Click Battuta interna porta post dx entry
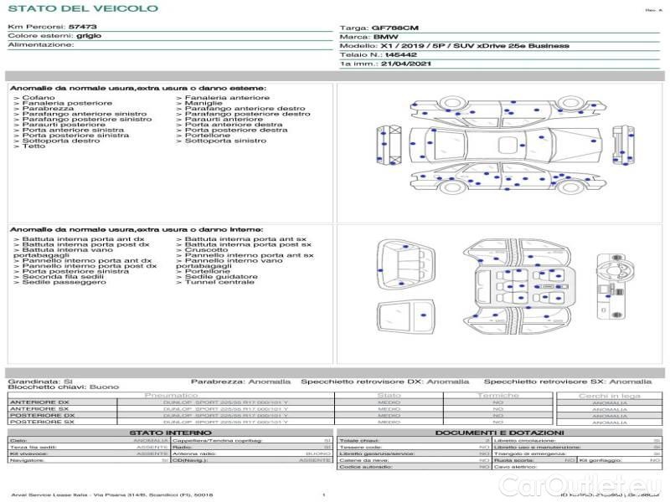The width and height of the screenshot is (670, 502). pos(81,244)
